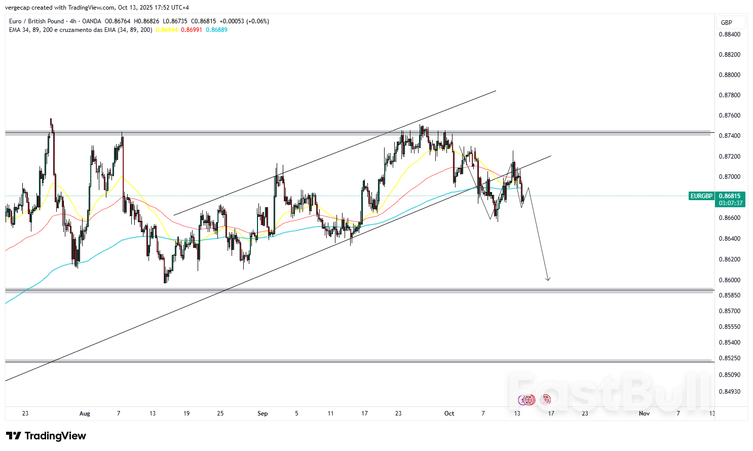The image size is (753, 451).
Task: Click the Nov label on the time axis
Action: click(644, 414)
